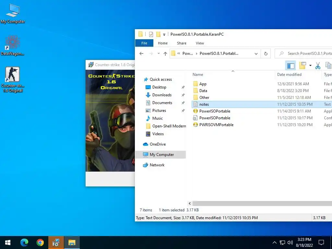Select the App folder
This screenshot has width=332, height=249.
(203, 84)
